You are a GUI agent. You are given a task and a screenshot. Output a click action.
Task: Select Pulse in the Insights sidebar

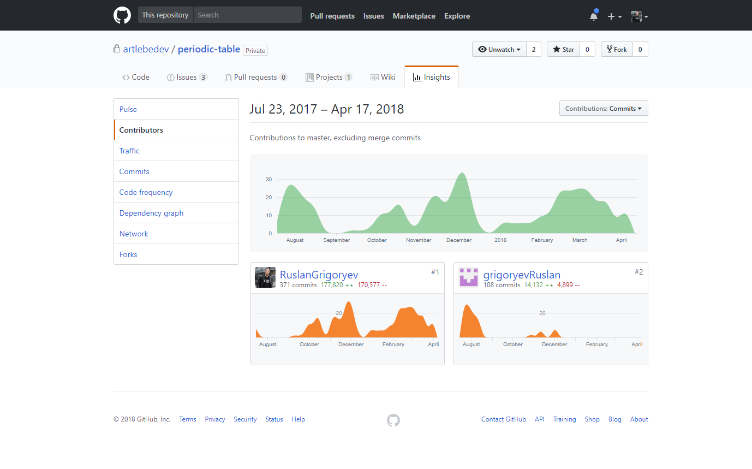click(128, 109)
